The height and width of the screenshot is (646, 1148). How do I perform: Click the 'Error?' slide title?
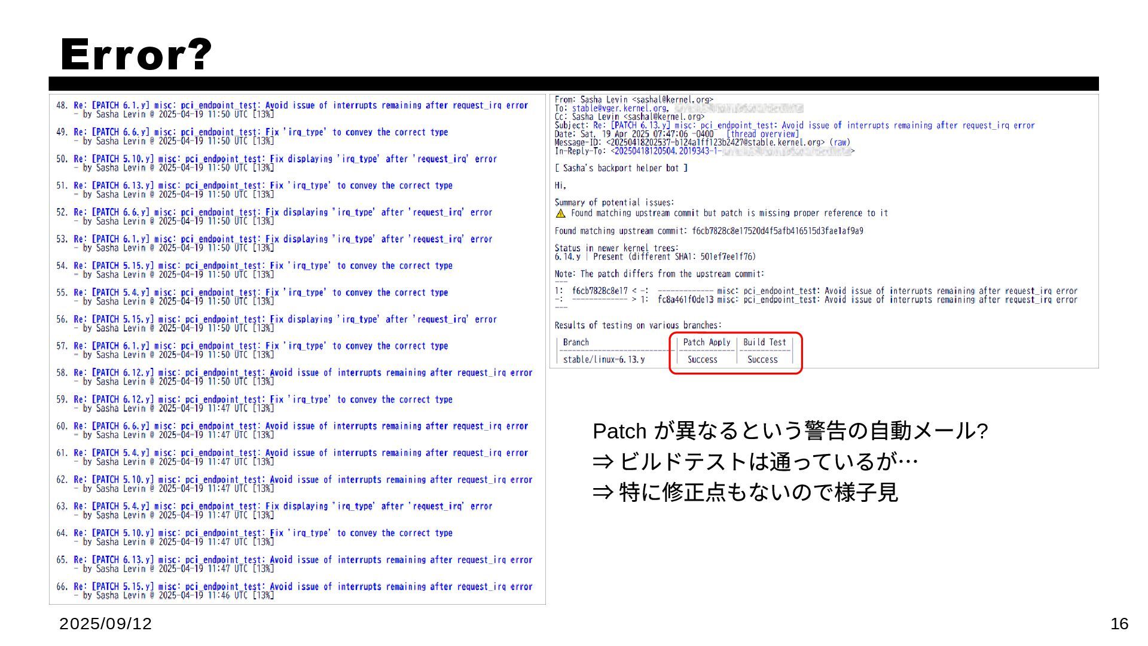point(136,54)
